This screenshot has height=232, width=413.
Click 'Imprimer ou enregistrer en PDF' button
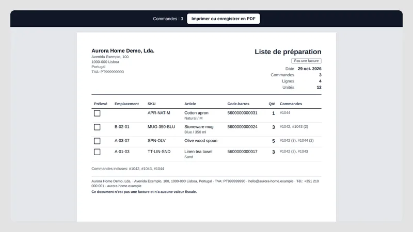pyautogui.click(x=224, y=19)
